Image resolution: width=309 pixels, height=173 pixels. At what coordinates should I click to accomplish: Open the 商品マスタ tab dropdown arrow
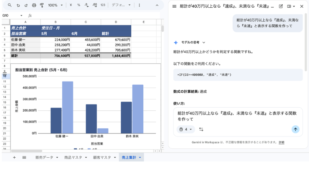pyautogui.click(x=86, y=157)
